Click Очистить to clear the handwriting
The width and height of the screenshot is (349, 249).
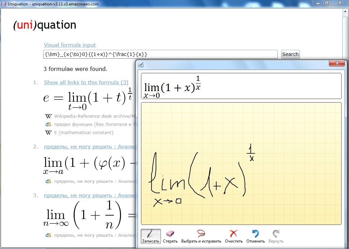point(233,236)
